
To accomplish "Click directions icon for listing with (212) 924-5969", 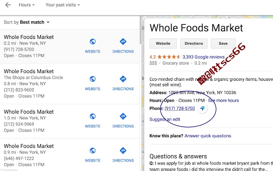I will pyautogui.click(x=123, y=116).
